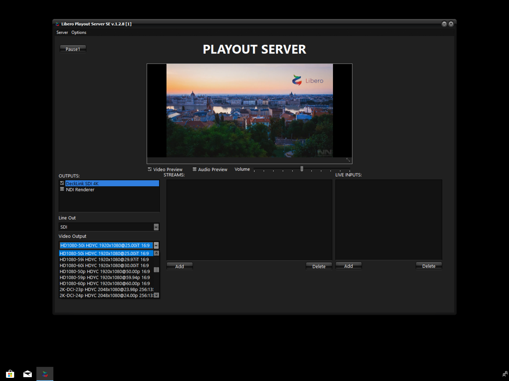
Task: Choose HD1080-60p 60.00p video format
Action: point(106,283)
